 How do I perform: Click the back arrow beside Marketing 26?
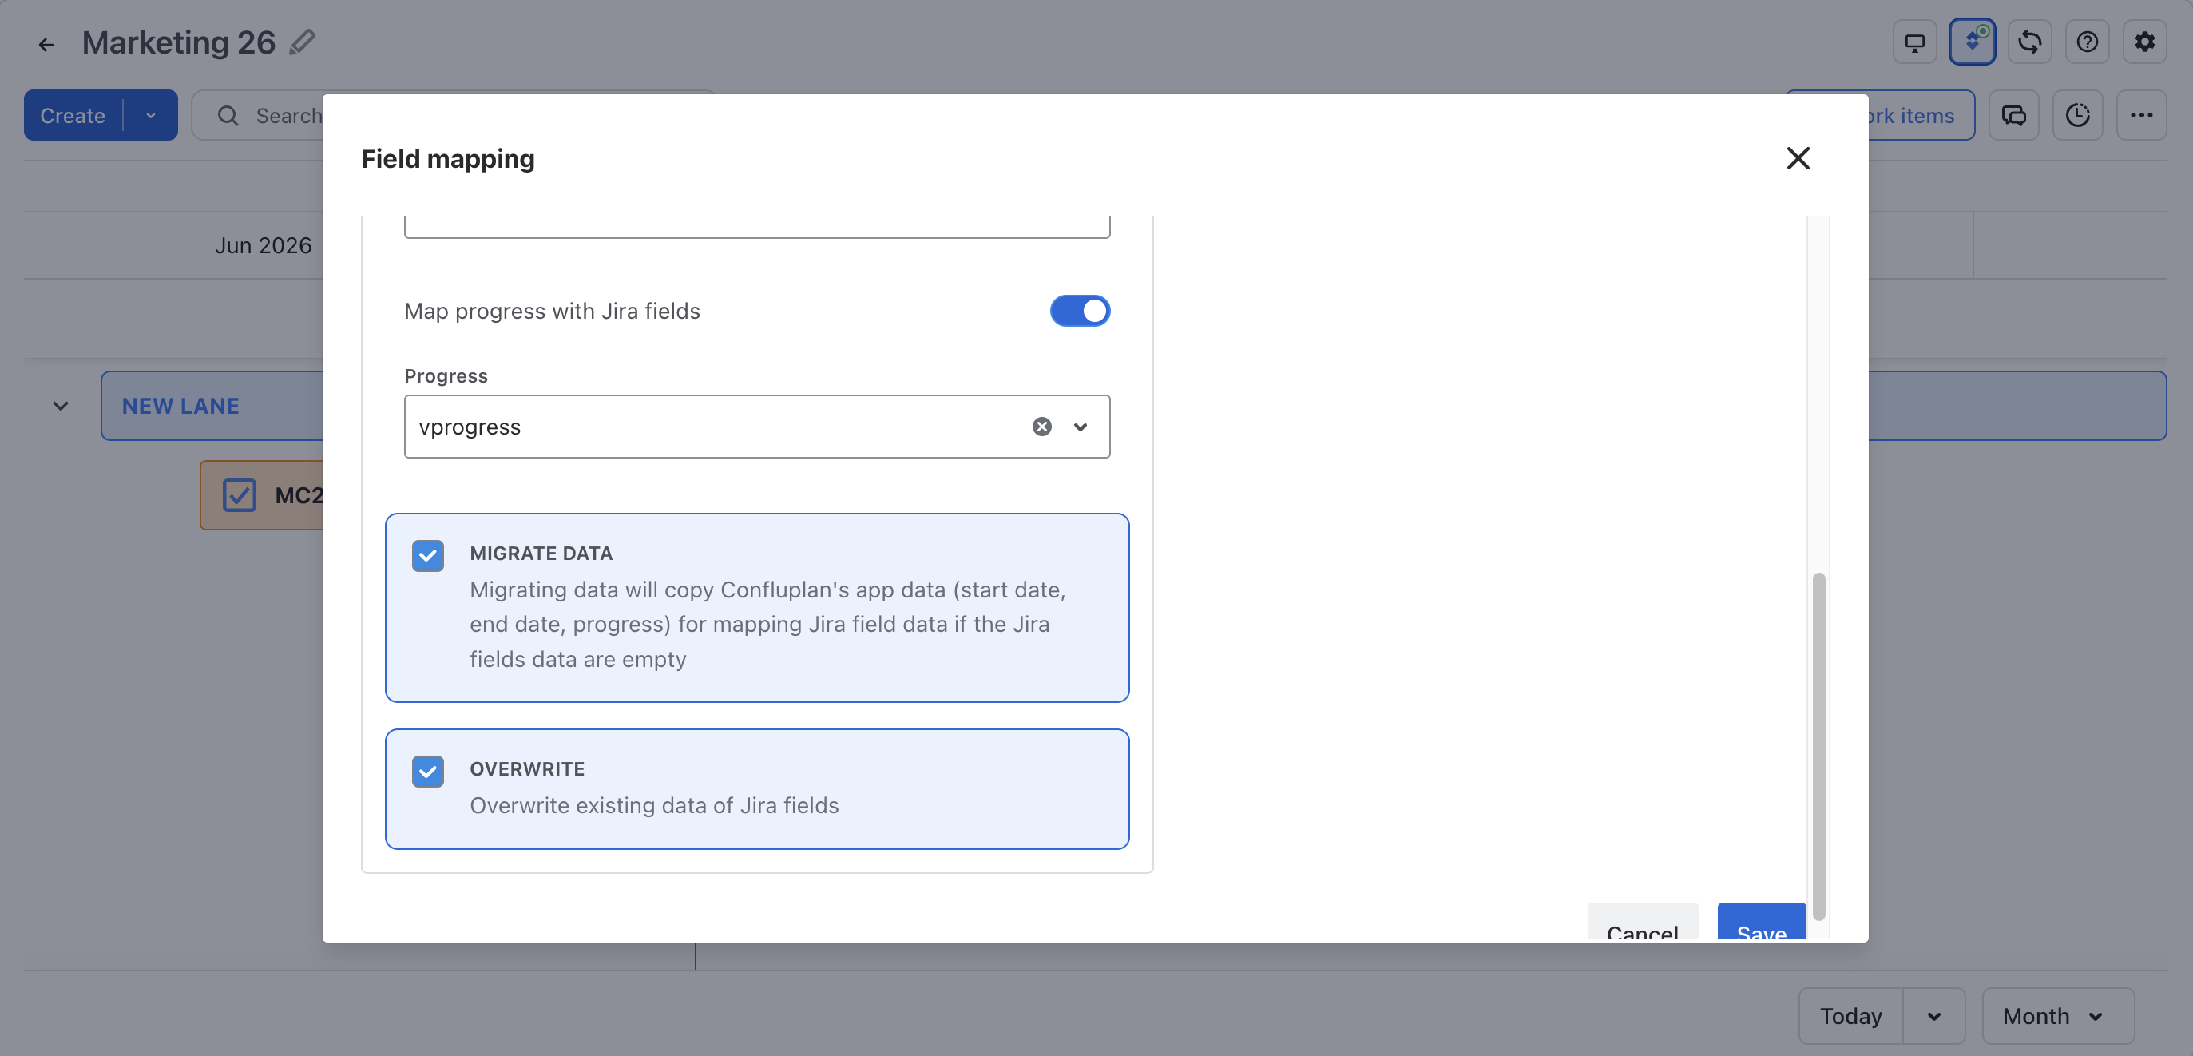point(46,44)
